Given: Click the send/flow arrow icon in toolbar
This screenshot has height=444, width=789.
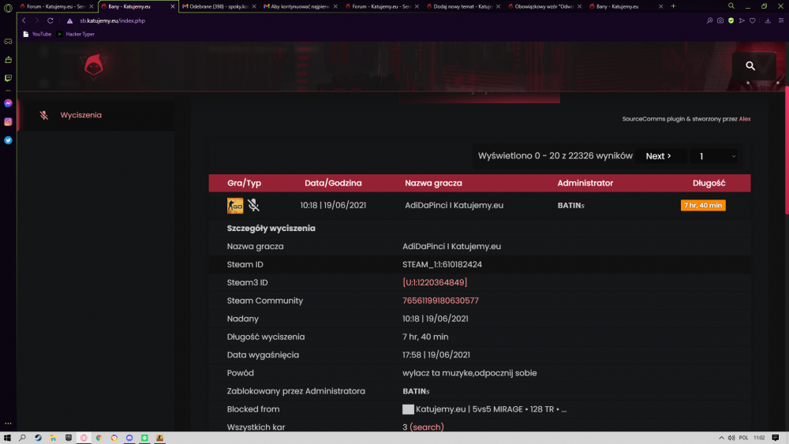Looking at the screenshot, I should pos(742,21).
